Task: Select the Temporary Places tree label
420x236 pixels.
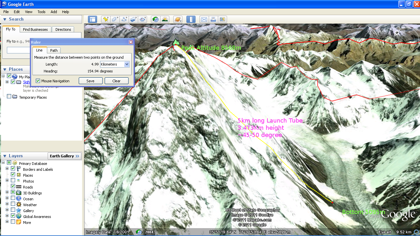Action: point(33,97)
